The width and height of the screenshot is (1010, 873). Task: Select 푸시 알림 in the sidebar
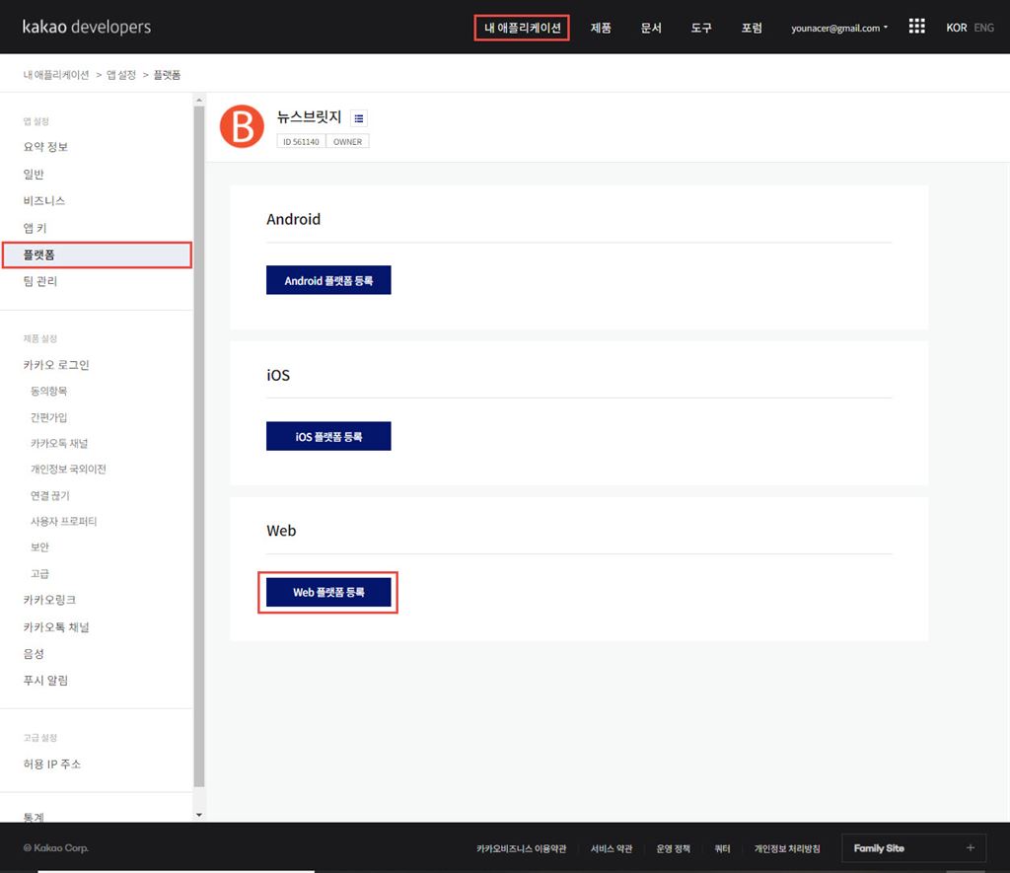coord(45,681)
